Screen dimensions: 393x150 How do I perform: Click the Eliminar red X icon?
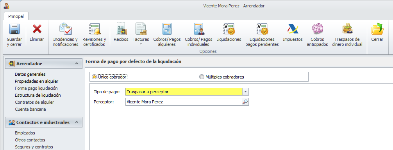click(x=37, y=29)
